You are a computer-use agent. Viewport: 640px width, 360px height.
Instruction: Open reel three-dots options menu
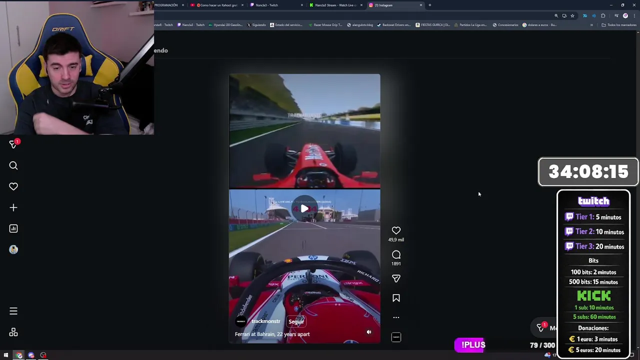(x=396, y=317)
